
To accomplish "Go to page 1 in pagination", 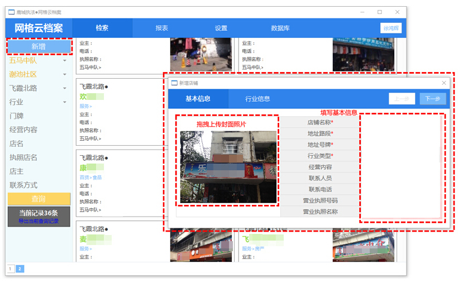I will [11, 269].
